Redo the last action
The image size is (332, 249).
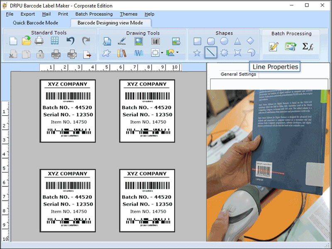(x=85, y=40)
